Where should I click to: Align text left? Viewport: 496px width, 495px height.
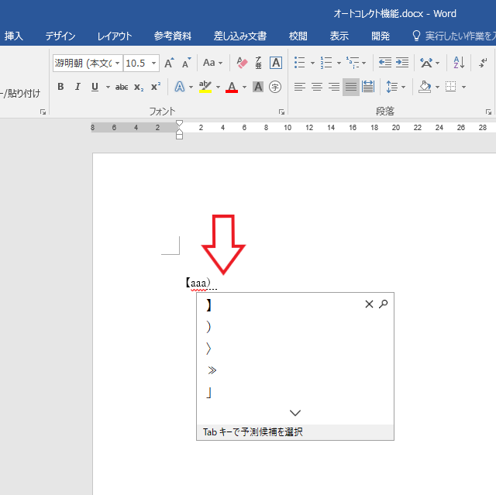[300, 87]
